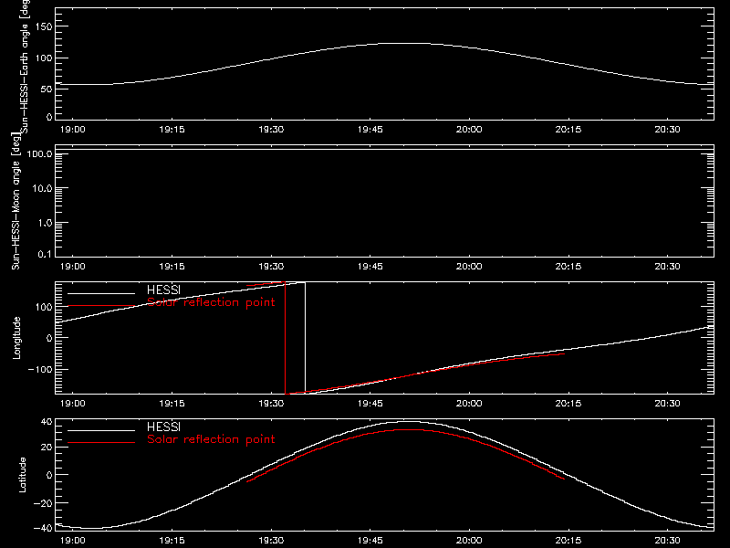This screenshot has width=730, height=548.
Task: Click the 1.0 tick in Moon angle panel
Action: pyautogui.click(x=45, y=223)
